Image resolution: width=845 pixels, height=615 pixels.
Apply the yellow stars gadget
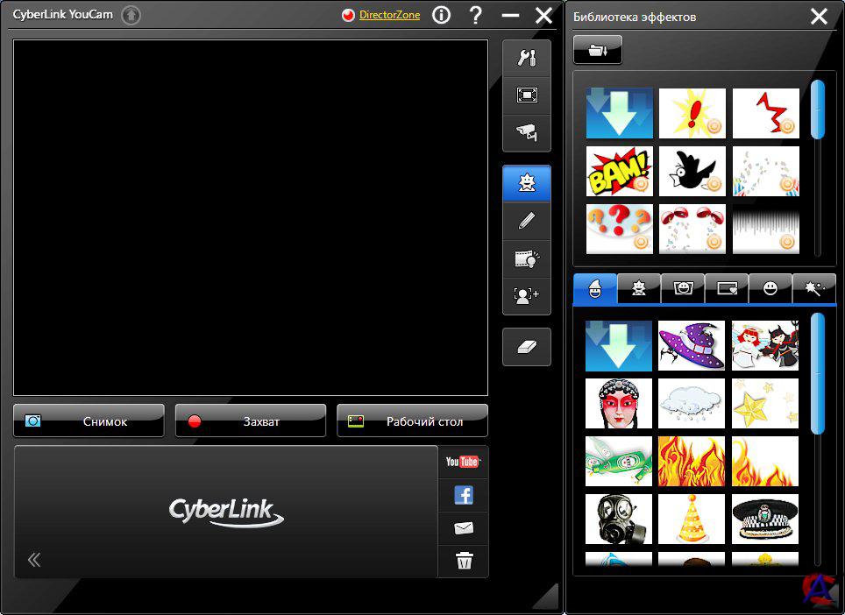(764, 403)
